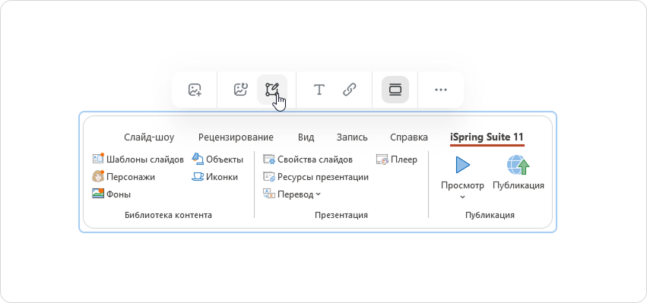Click Объекты in the content library
Viewport: 647px width, 303px height.
coord(217,159)
